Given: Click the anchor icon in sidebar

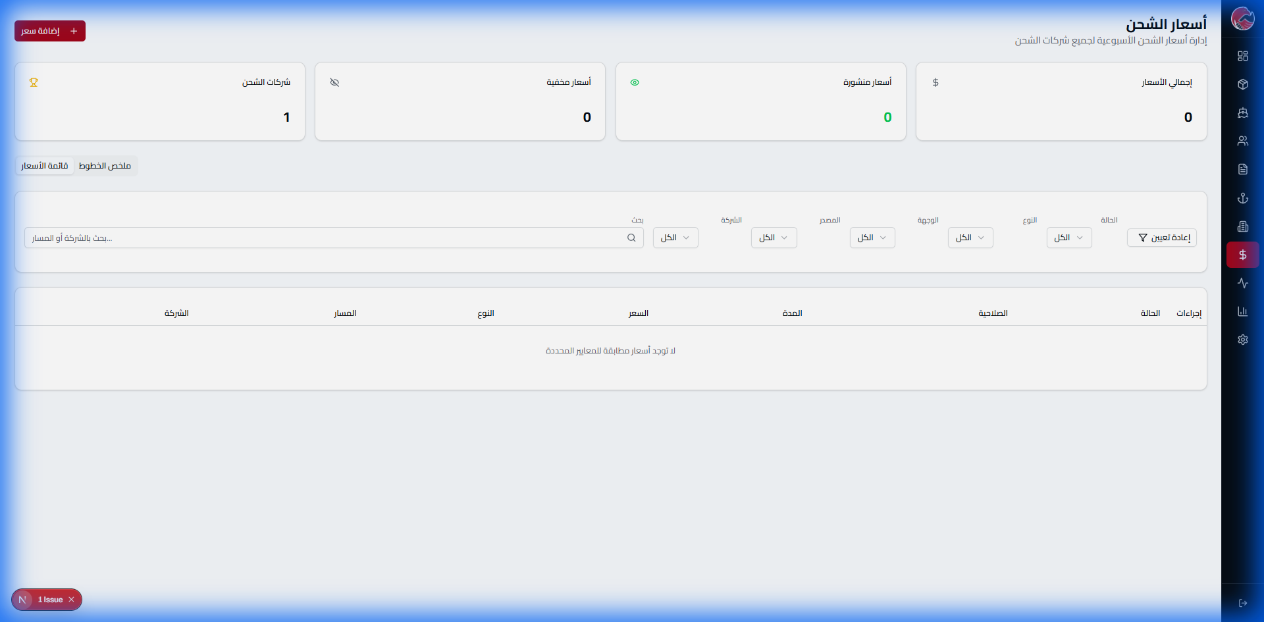Looking at the screenshot, I should point(1242,197).
